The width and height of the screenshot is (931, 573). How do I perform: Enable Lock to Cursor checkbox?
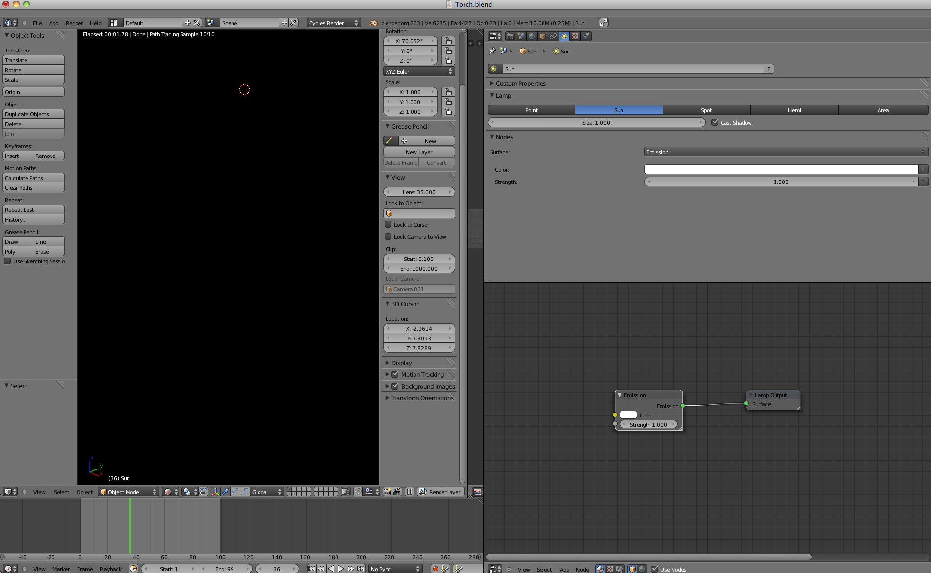click(x=388, y=224)
